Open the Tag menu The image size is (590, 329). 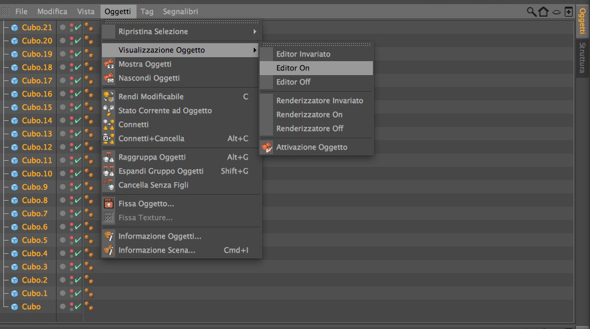tap(147, 11)
